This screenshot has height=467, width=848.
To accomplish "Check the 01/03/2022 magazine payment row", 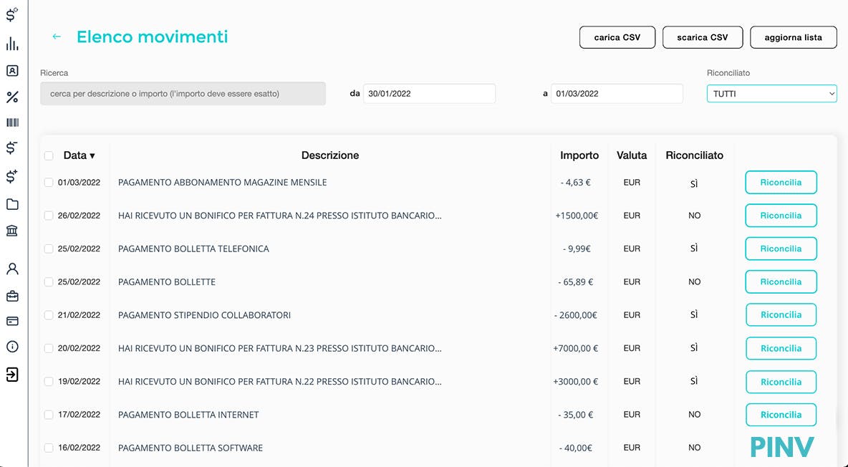I will pyautogui.click(x=49, y=183).
